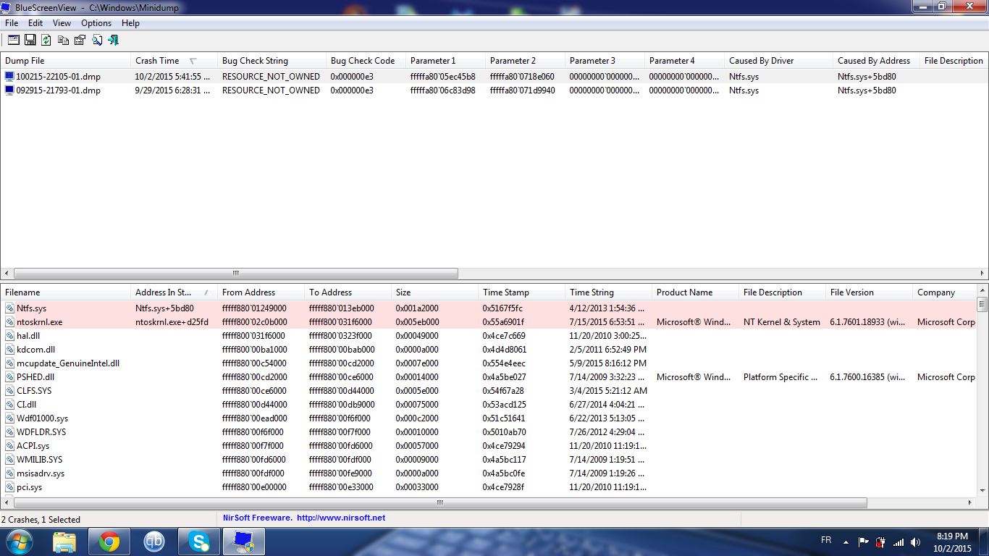Click the file icon next to Wdf01000.sys
The image size is (989, 556).
9,418
